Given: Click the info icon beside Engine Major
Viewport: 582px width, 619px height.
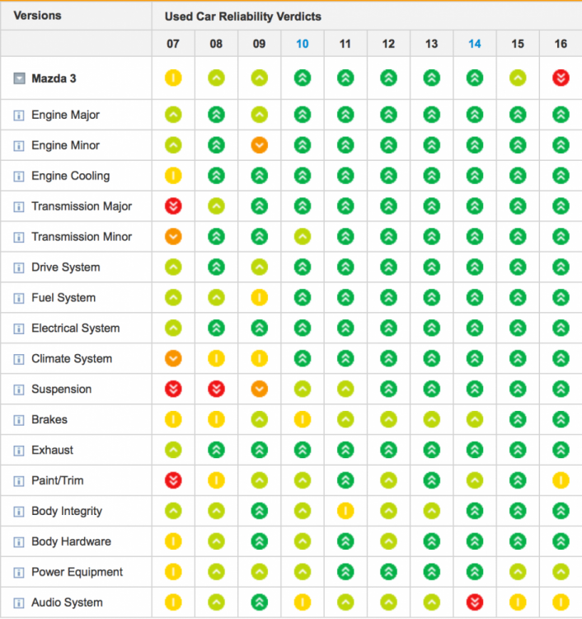Looking at the screenshot, I should click(18, 115).
